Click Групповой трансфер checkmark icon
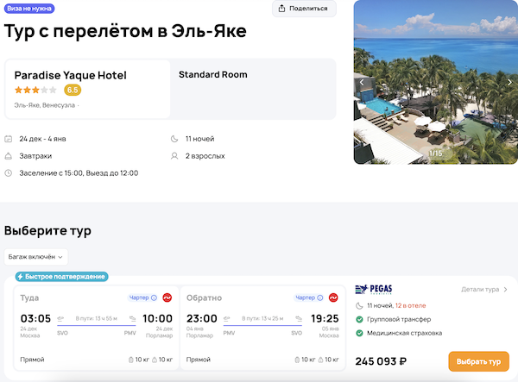The image size is (518, 382). pos(359,318)
